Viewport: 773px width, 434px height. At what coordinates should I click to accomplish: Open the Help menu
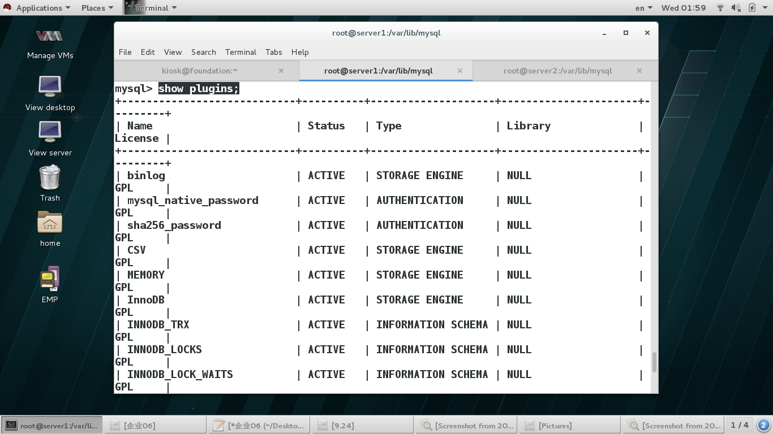(300, 52)
